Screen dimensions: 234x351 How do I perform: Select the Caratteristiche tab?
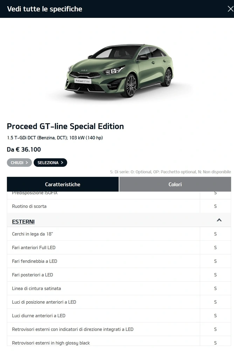(x=63, y=184)
